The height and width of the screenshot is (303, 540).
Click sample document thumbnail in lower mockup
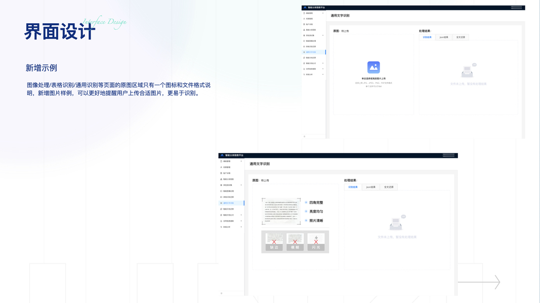[281, 211]
